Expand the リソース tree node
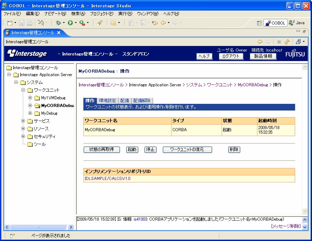This screenshot has width=312, height=241. click(23, 129)
